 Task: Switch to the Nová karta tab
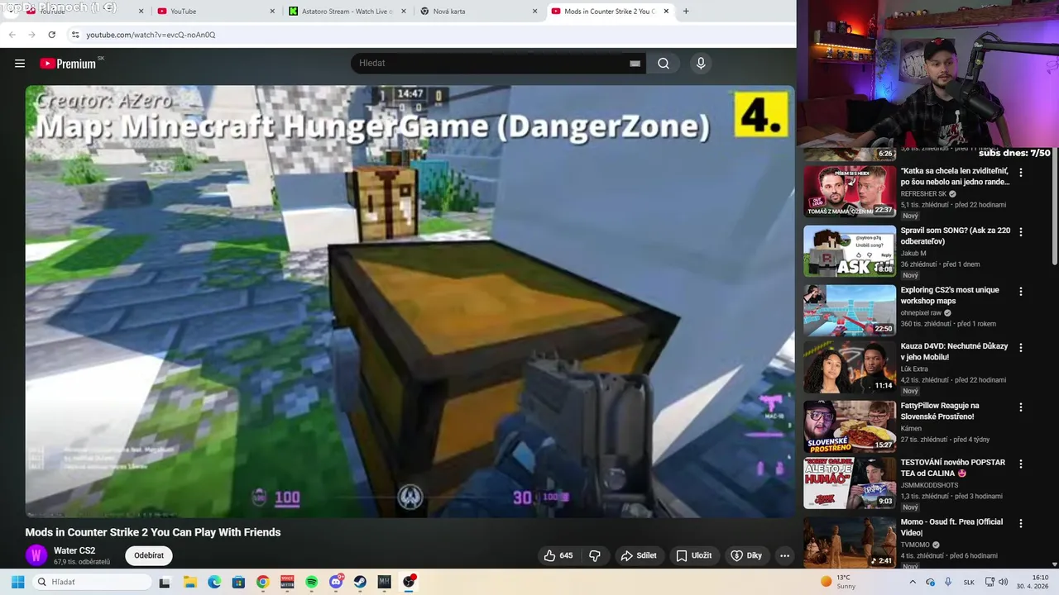point(478,12)
